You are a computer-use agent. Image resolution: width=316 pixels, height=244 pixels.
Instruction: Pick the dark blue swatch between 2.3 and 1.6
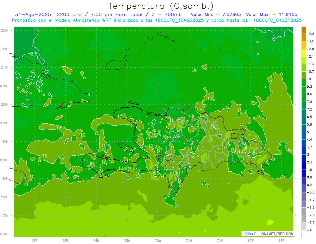304,166
